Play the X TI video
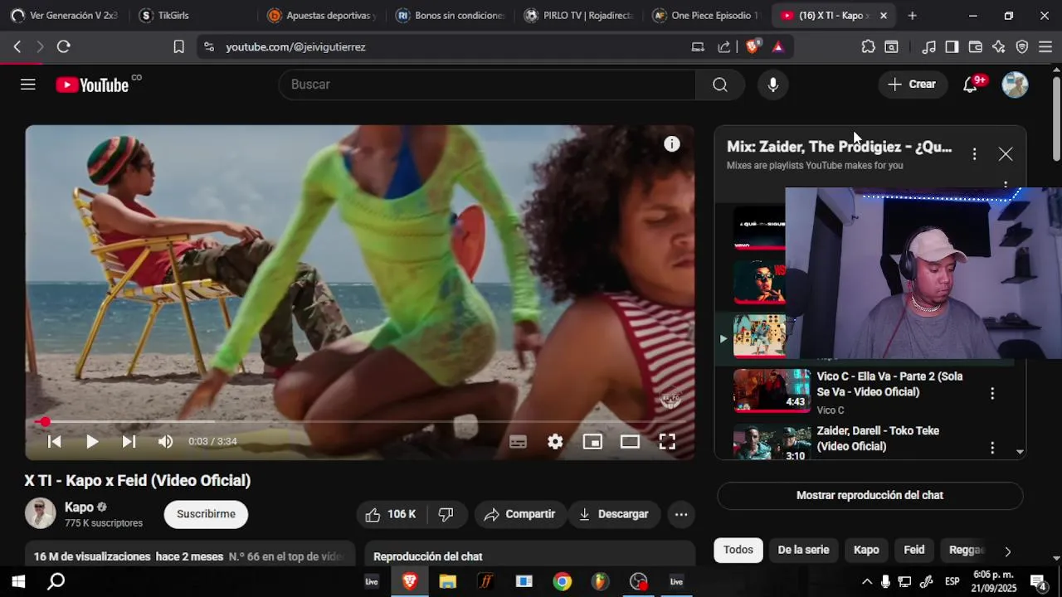The width and height of the screenshot is (1062, 597). pyautogui.click(x=92, y=442)
